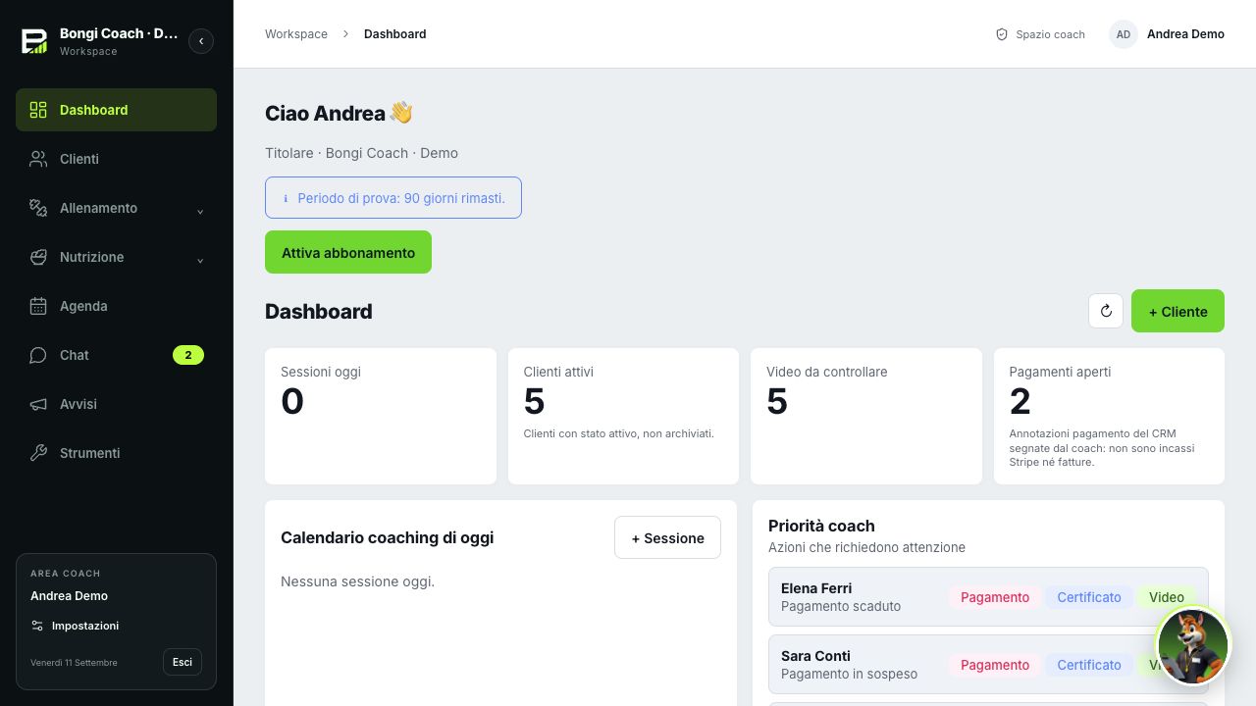Click the Chat speech bubble icon
The image size is (1256, 706).
38,355
